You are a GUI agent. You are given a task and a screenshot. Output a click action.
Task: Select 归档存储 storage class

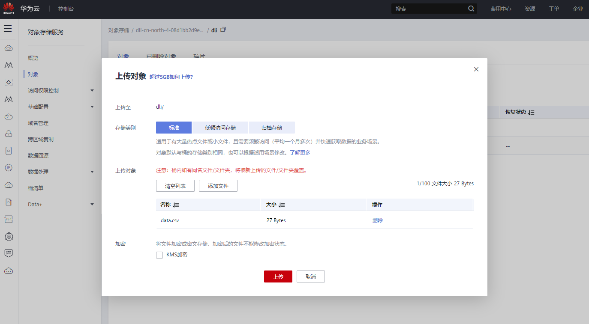[x=272, y=128]
